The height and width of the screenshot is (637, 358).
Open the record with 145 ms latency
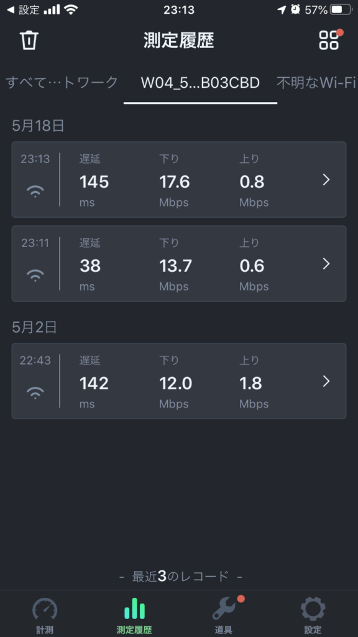178,180
